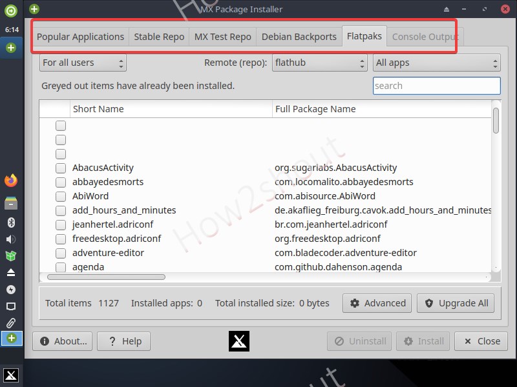The height and width of the screenshot is (387, 517).
Task: Open Bluetooth from the sidebar icon
Action: point(10,223)
